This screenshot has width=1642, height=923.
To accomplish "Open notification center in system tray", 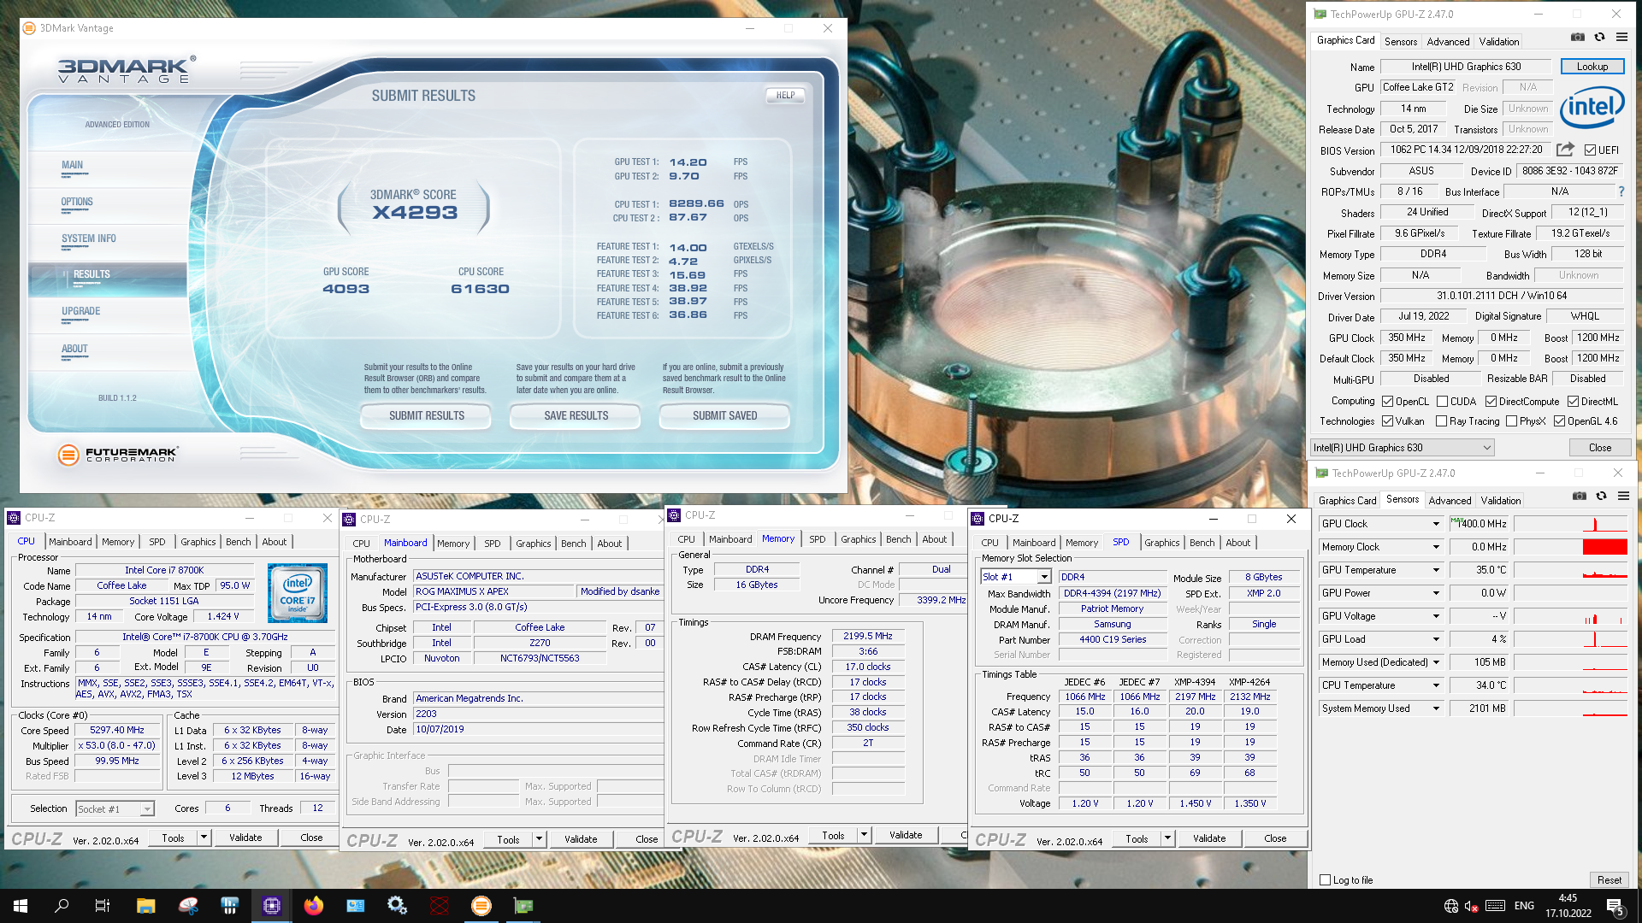I will 1615,906.
